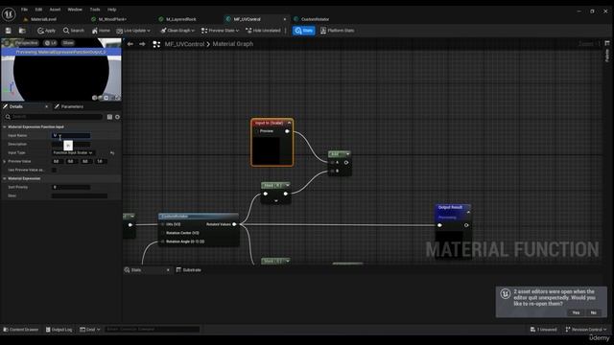Open the Input Type Function Input Scalar dropdown
This screenshot has width=614, height=345.
pyautogui.click(x=73, y=152)
